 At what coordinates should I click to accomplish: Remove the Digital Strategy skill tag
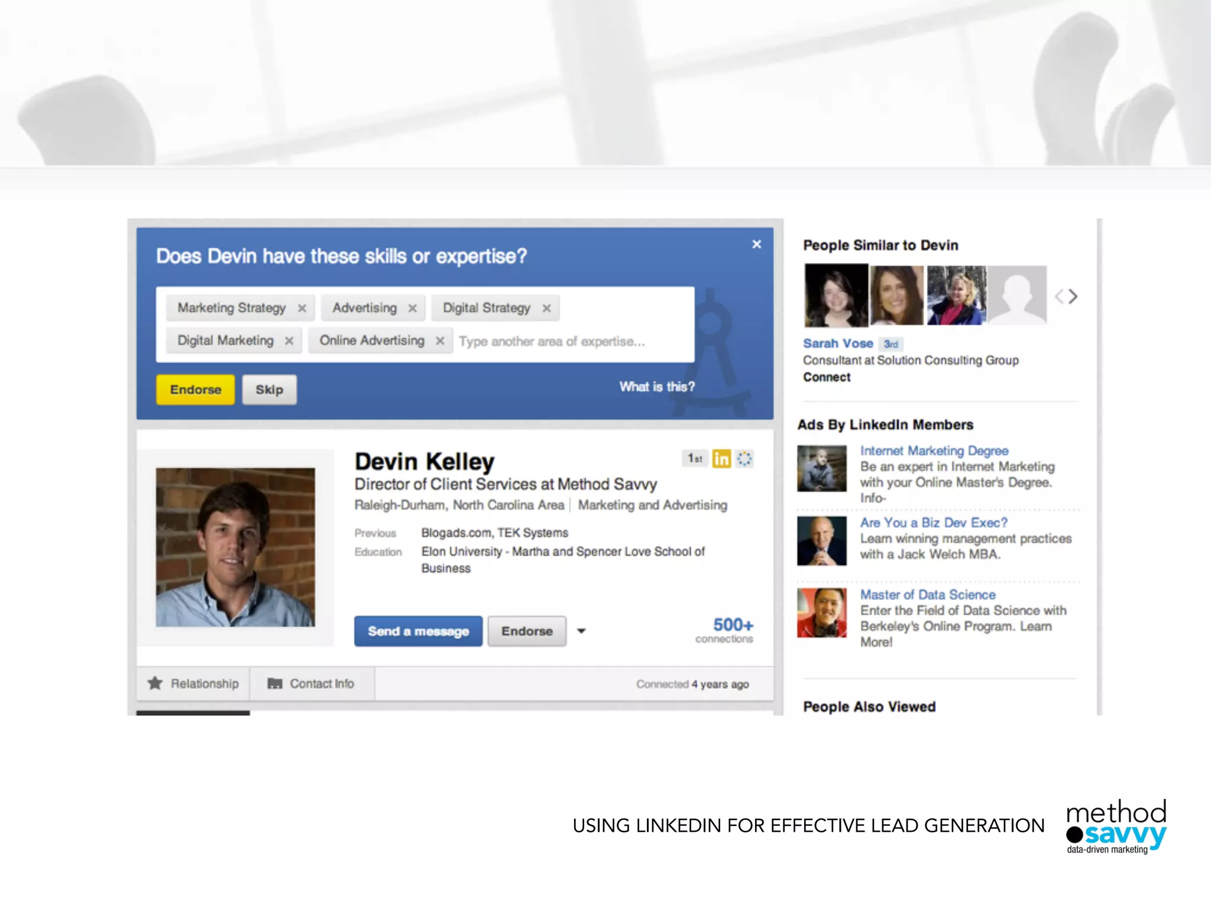click(x=546, y=308)
